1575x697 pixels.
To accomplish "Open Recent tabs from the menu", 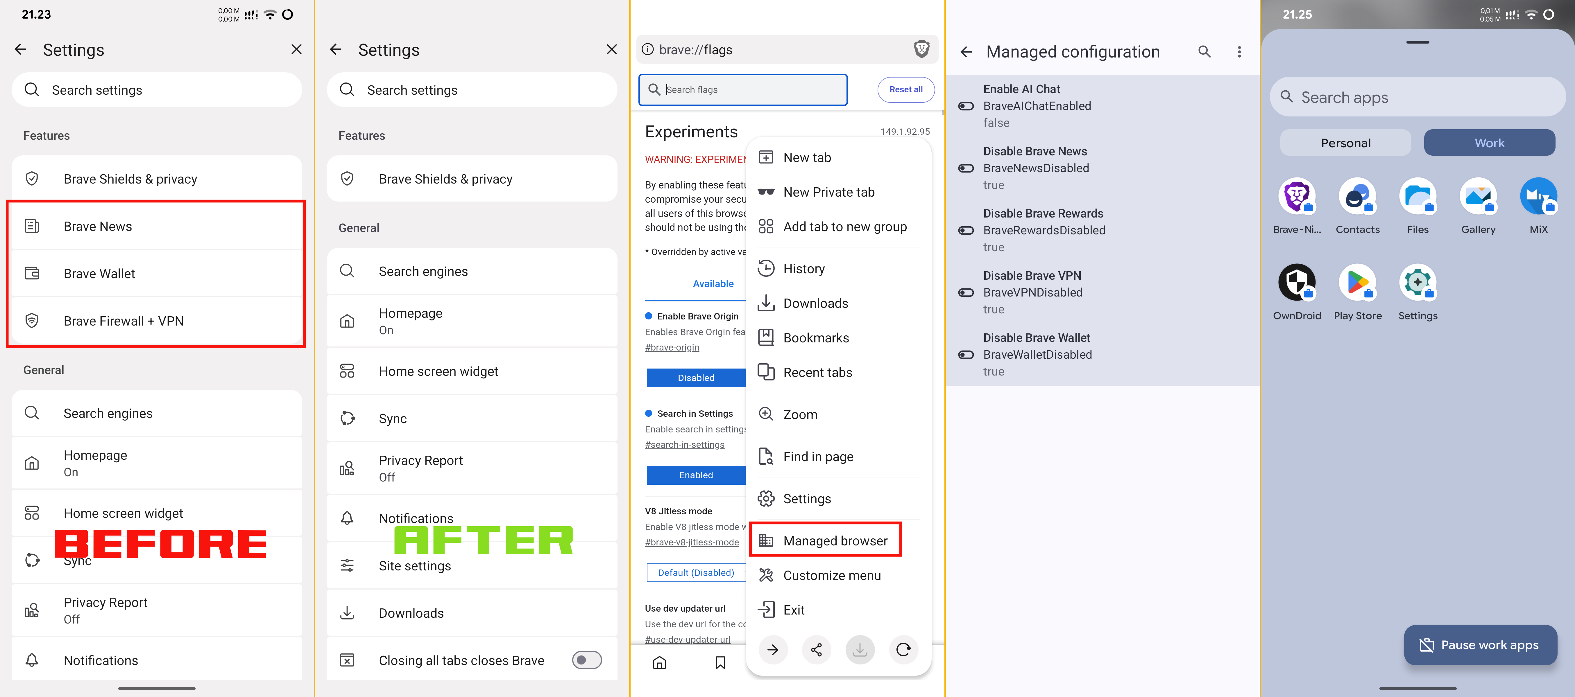I will point(839,372).
